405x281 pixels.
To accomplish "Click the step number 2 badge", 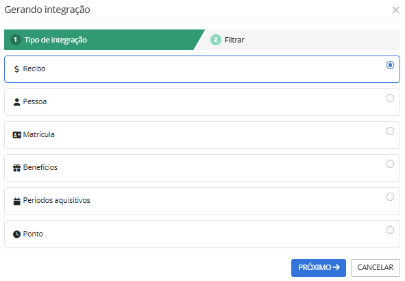I will (x=216, y=40).
